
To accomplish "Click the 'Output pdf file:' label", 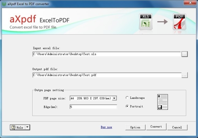I will point(45,69).
